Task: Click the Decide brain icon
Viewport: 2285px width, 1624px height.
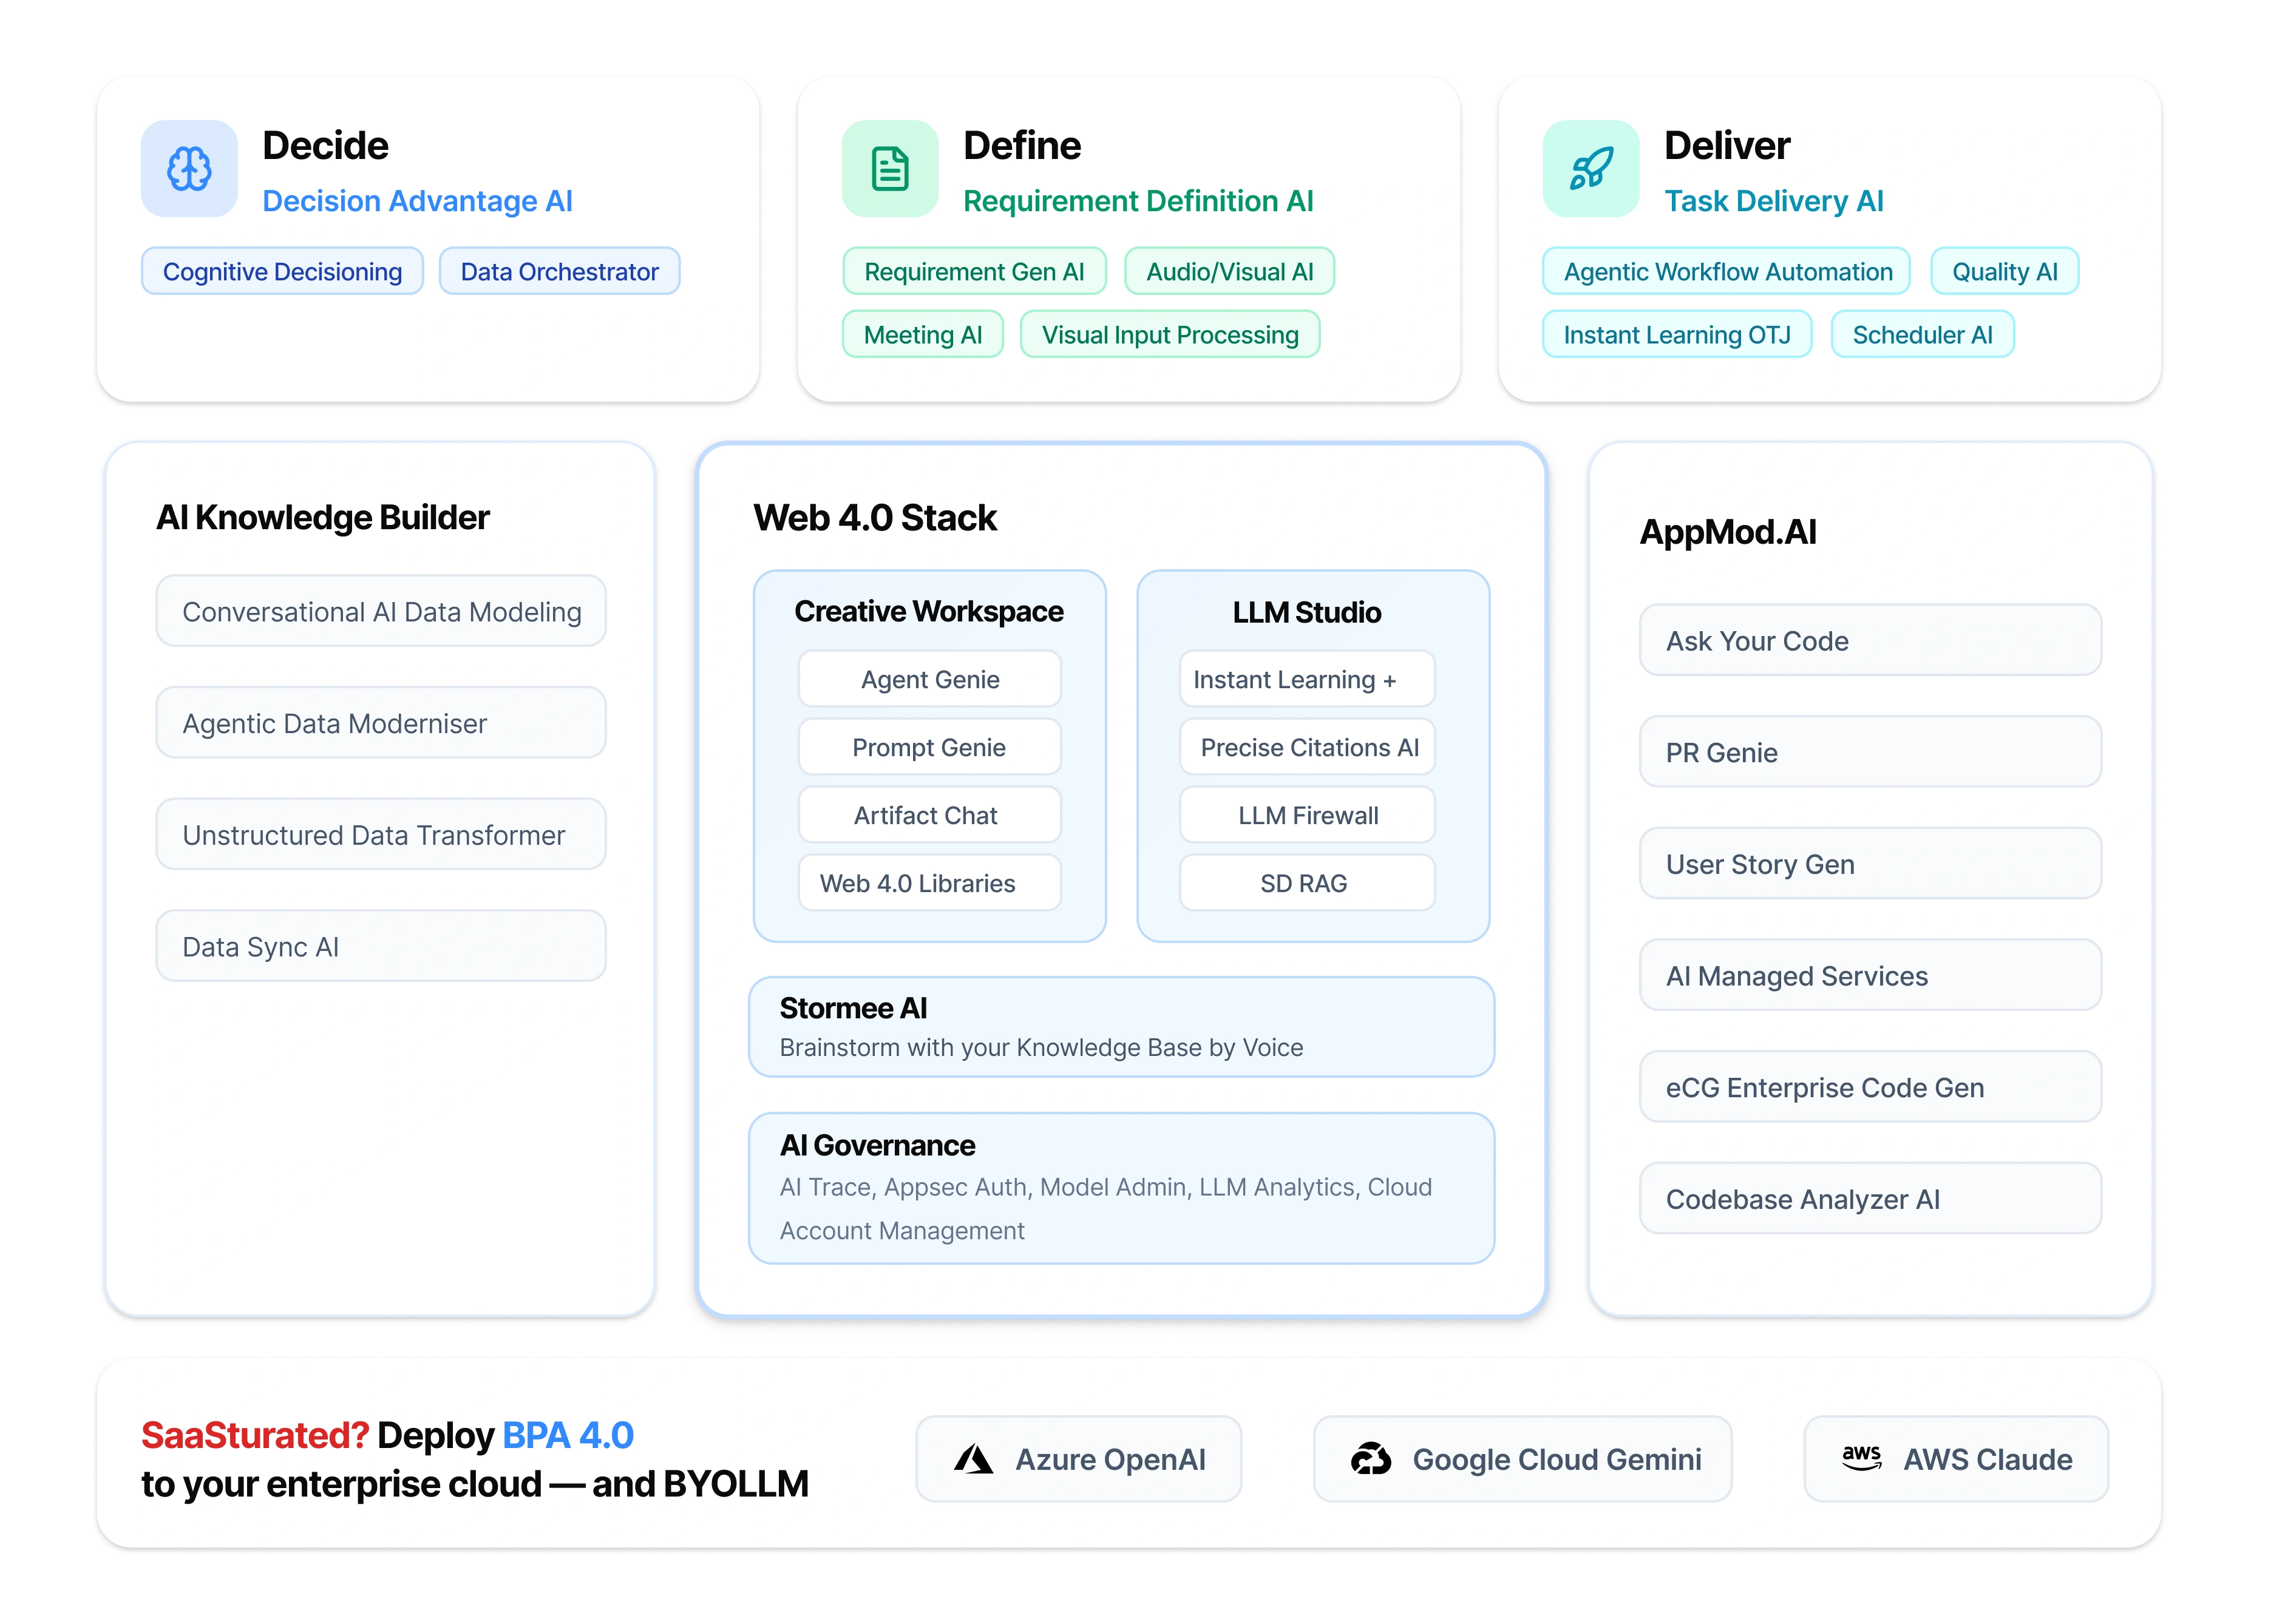Action: (x=189, y=168)
